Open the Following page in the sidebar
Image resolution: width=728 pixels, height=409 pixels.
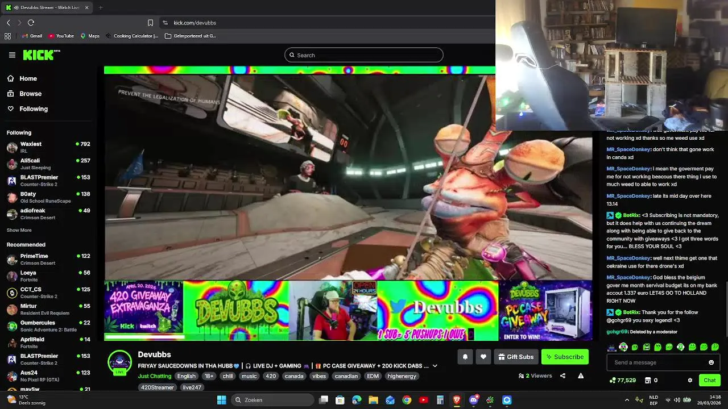pos(27,109)
